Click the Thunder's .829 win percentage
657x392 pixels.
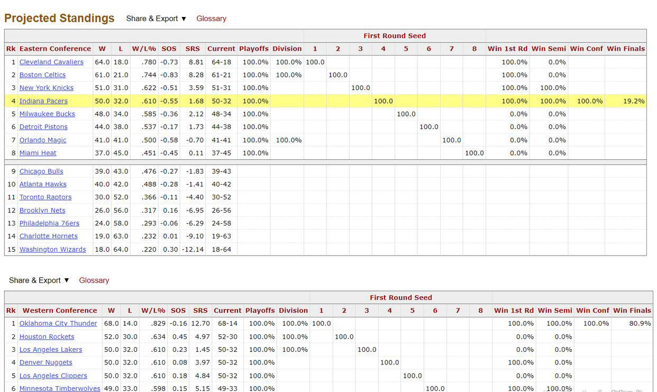click(x=158, y=323)
